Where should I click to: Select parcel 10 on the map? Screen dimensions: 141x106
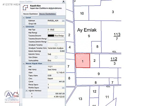81,13
